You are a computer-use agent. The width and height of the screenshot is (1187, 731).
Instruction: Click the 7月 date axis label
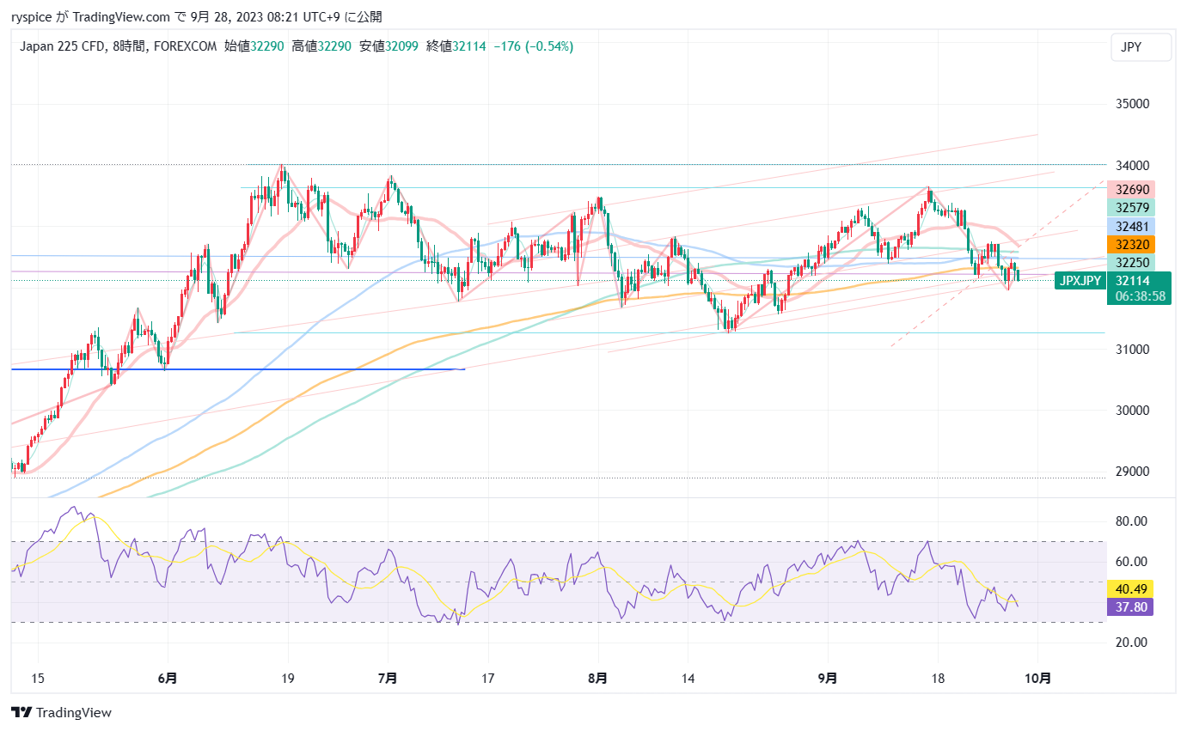(388, 678)
